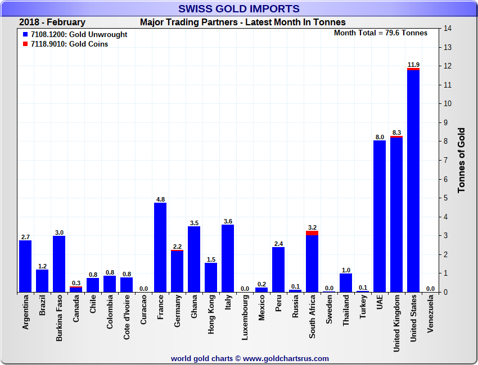Select the 2018 - February date label
Screen dimensions: 478x365
(52, 22)
